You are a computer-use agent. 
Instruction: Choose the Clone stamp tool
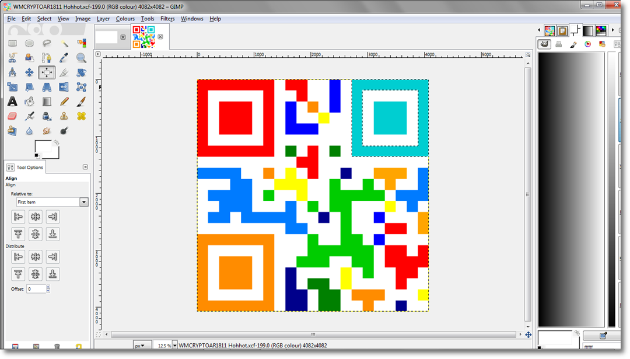click(64, 116)
